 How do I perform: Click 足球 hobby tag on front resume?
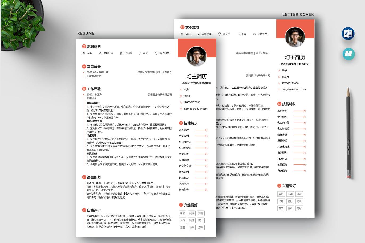pos(201,228)
